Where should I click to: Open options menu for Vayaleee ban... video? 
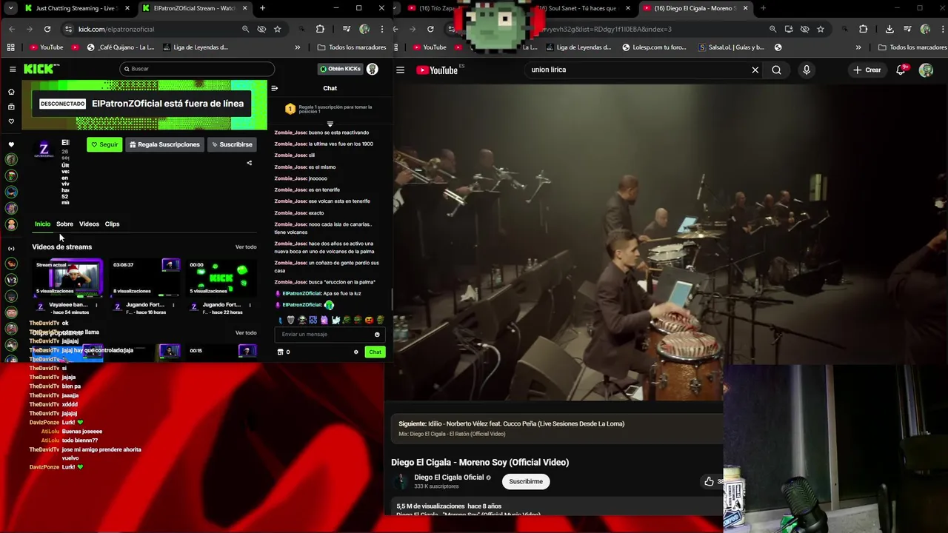[96, 305]
